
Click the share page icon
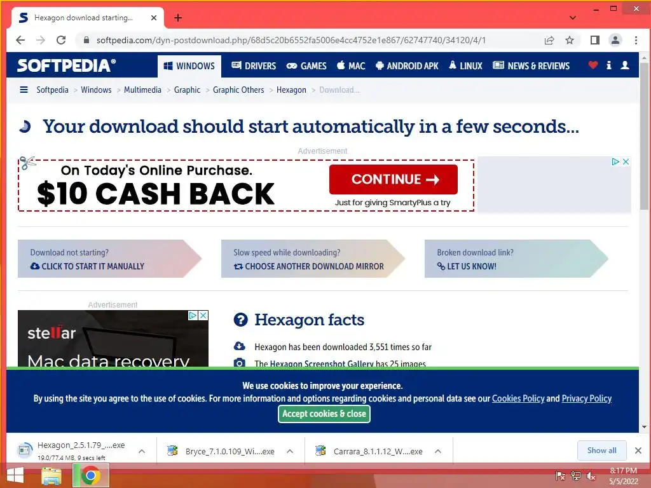click(x=549, y=40)
